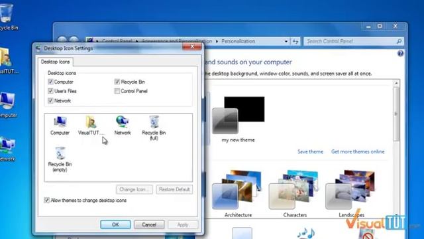The width and height of the screenshot is (424, 239).
Task: Select the Landscapes theme
Action: (351, 193)
